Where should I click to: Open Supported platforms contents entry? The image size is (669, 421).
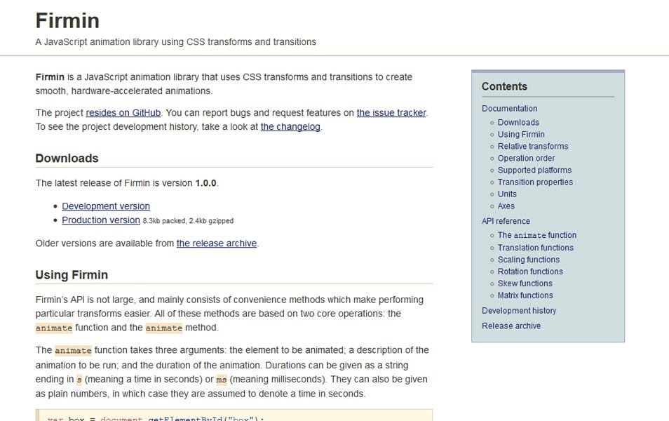click(534, 171)
